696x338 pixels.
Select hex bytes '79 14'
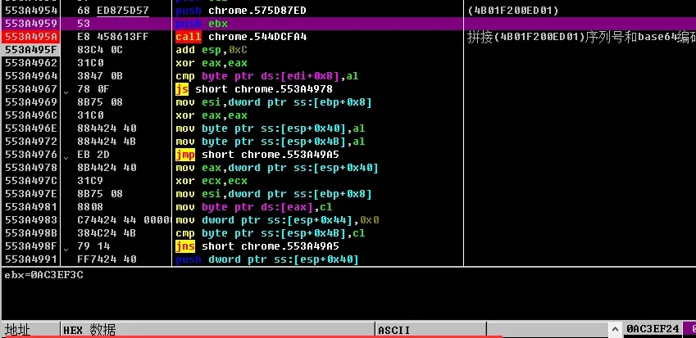click(x=93, y=246)
